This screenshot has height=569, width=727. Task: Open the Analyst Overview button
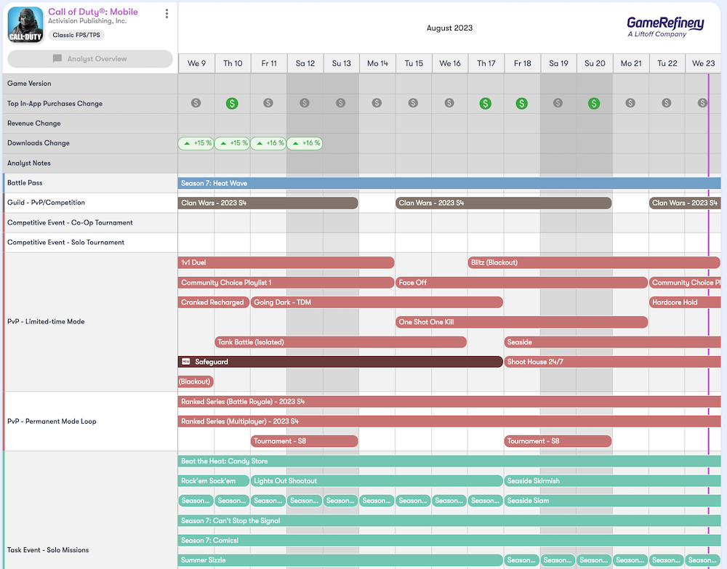tap(90, 59)
